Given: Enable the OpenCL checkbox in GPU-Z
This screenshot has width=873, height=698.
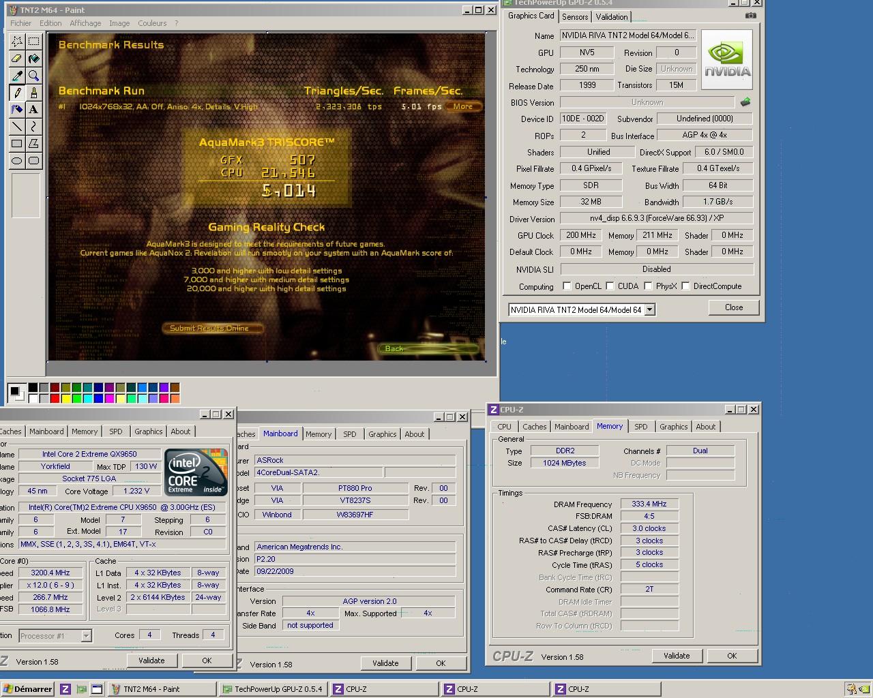Looking at the screenshot, I should [567, 286].
